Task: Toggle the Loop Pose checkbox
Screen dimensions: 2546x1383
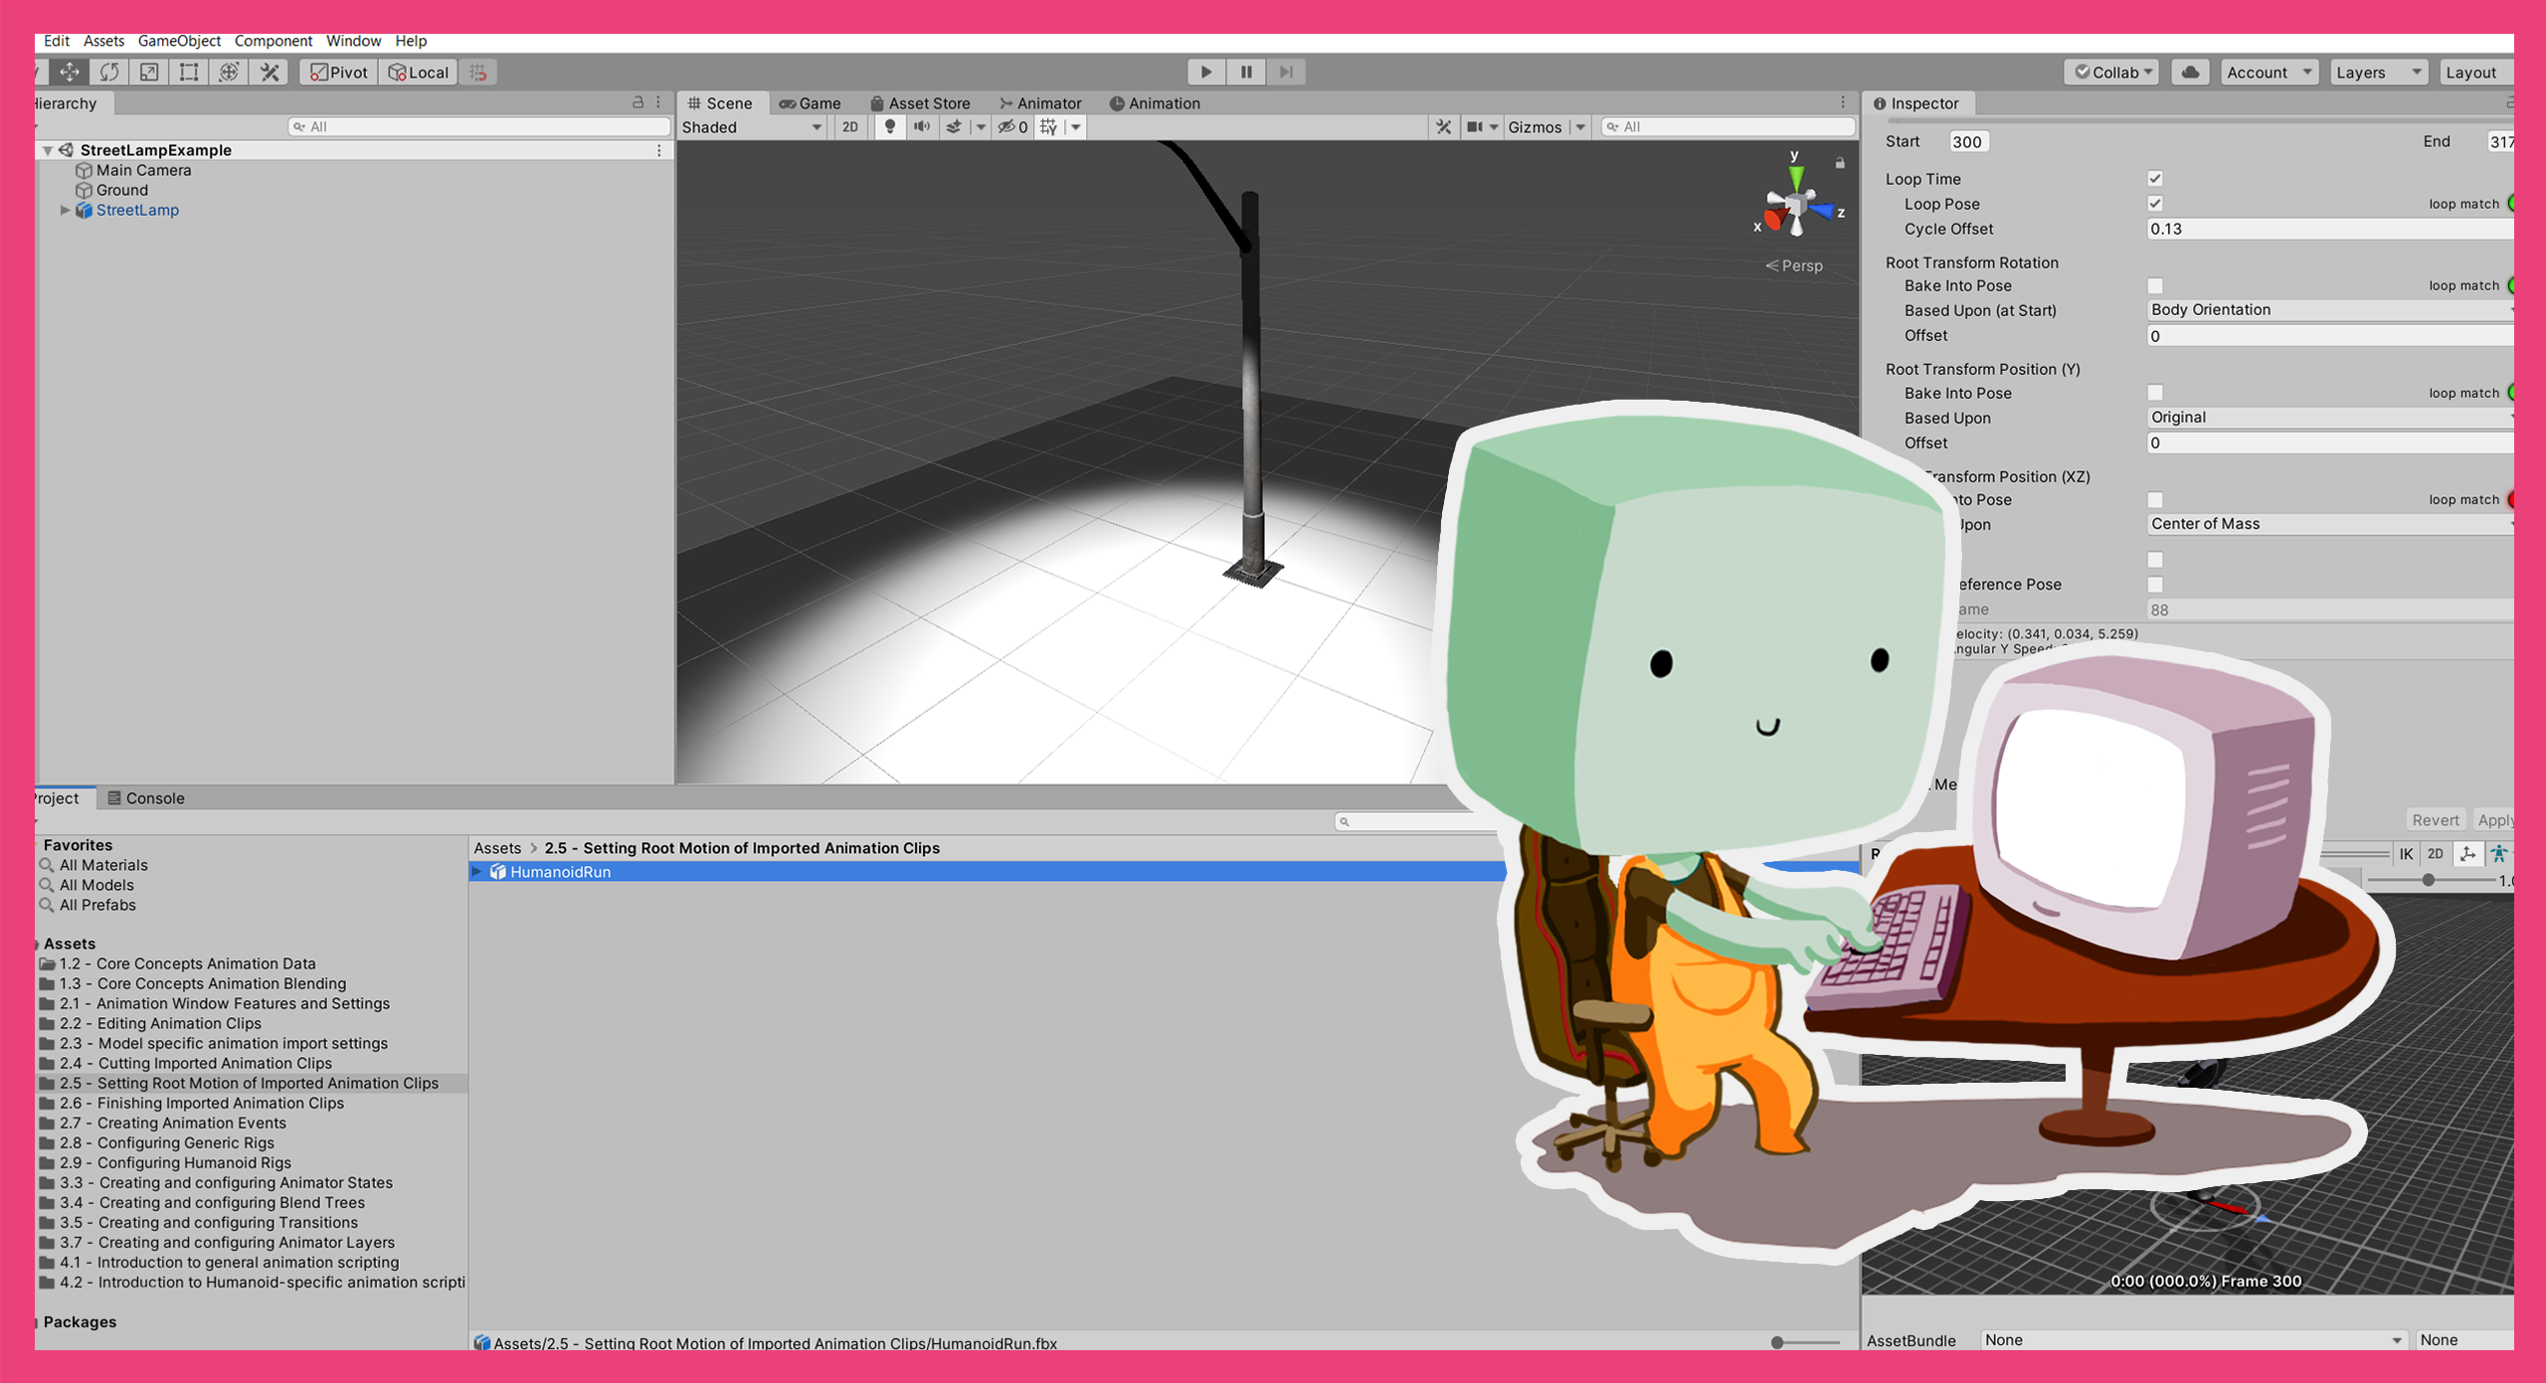Action: pos(2155,204)
